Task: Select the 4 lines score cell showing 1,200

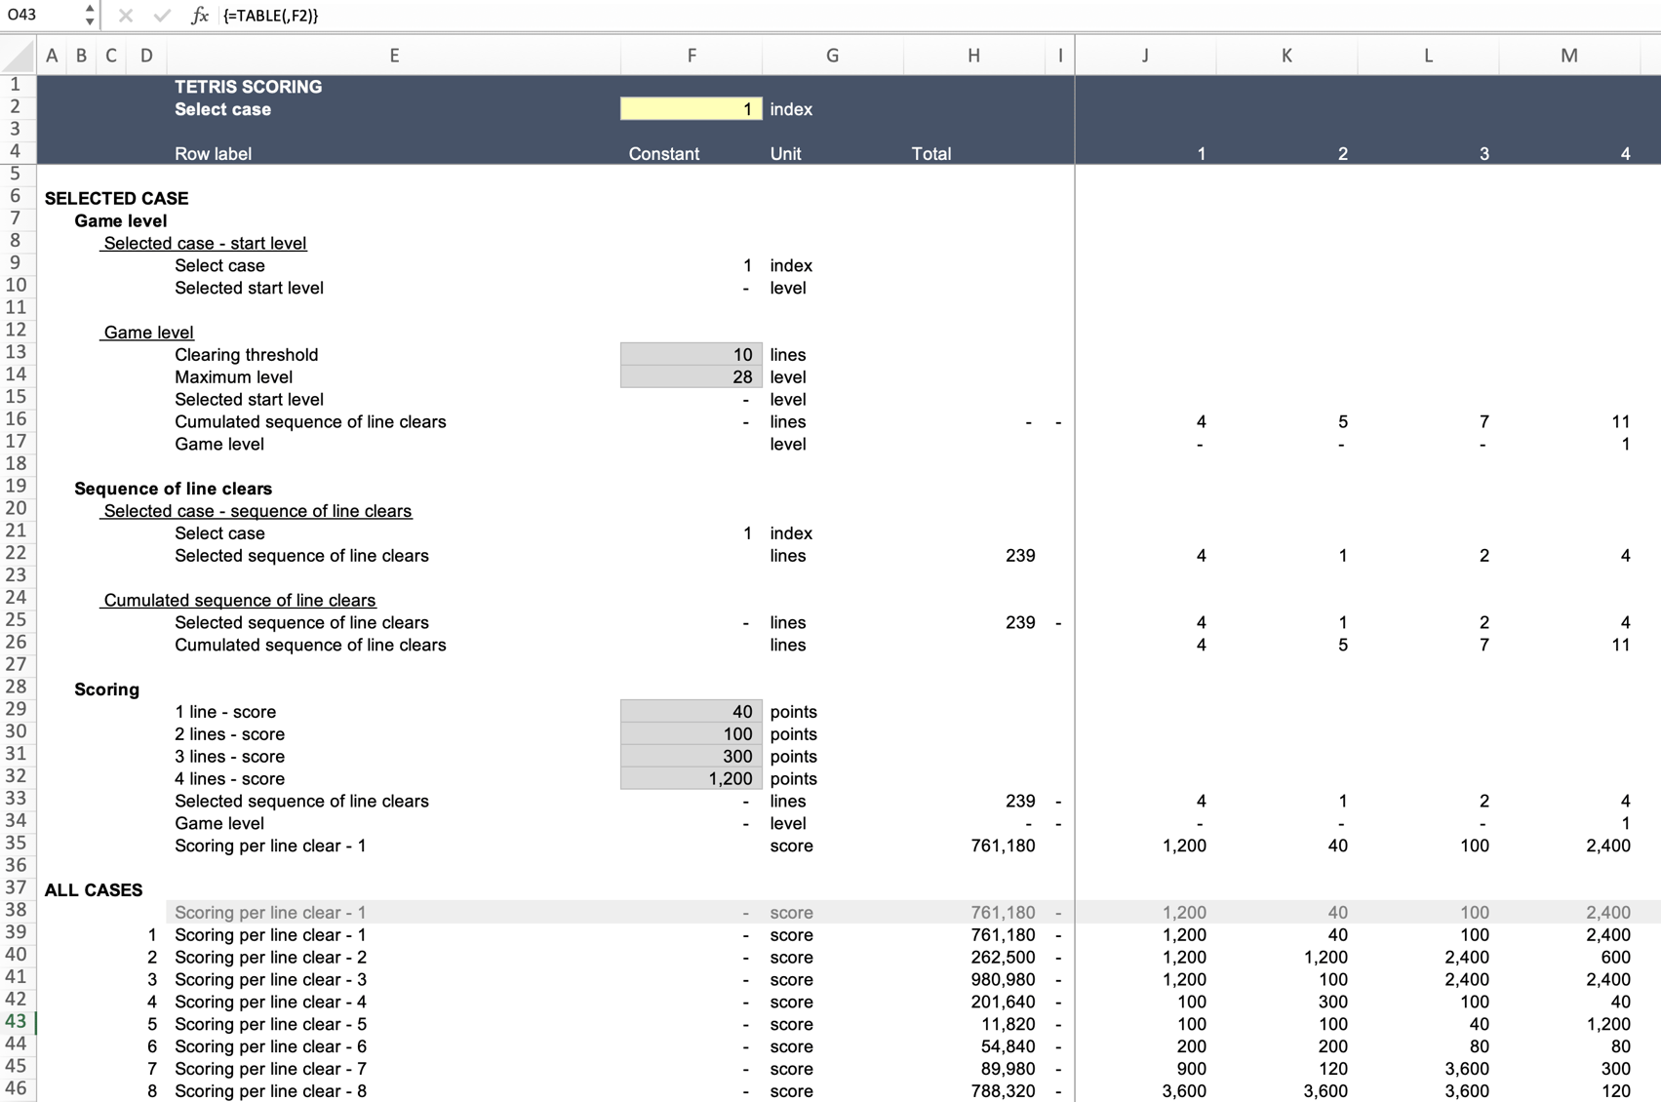Action: coord(691,778)
